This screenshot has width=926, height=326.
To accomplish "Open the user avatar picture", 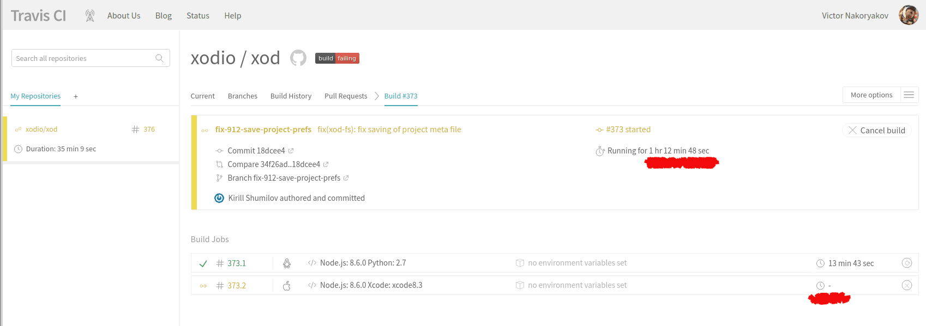I will [x=909, y=15].
